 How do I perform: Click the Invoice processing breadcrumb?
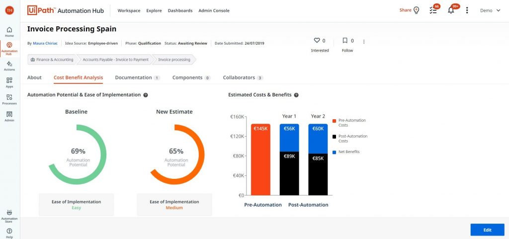pos(174,60)
